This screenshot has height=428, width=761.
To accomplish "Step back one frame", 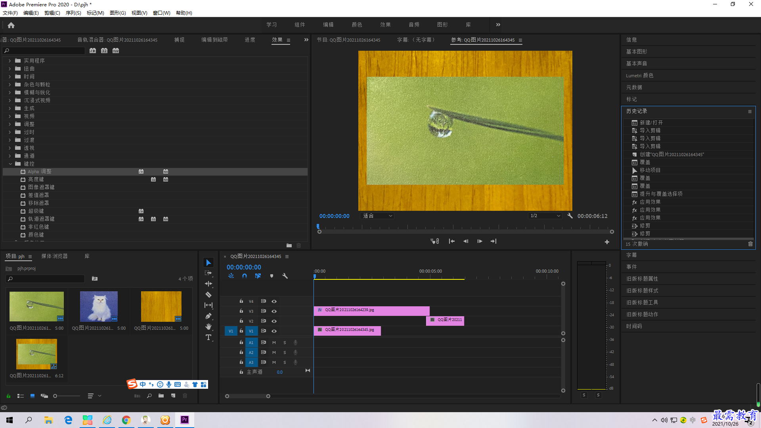I will pyautogui.click(x=466, y=241).
